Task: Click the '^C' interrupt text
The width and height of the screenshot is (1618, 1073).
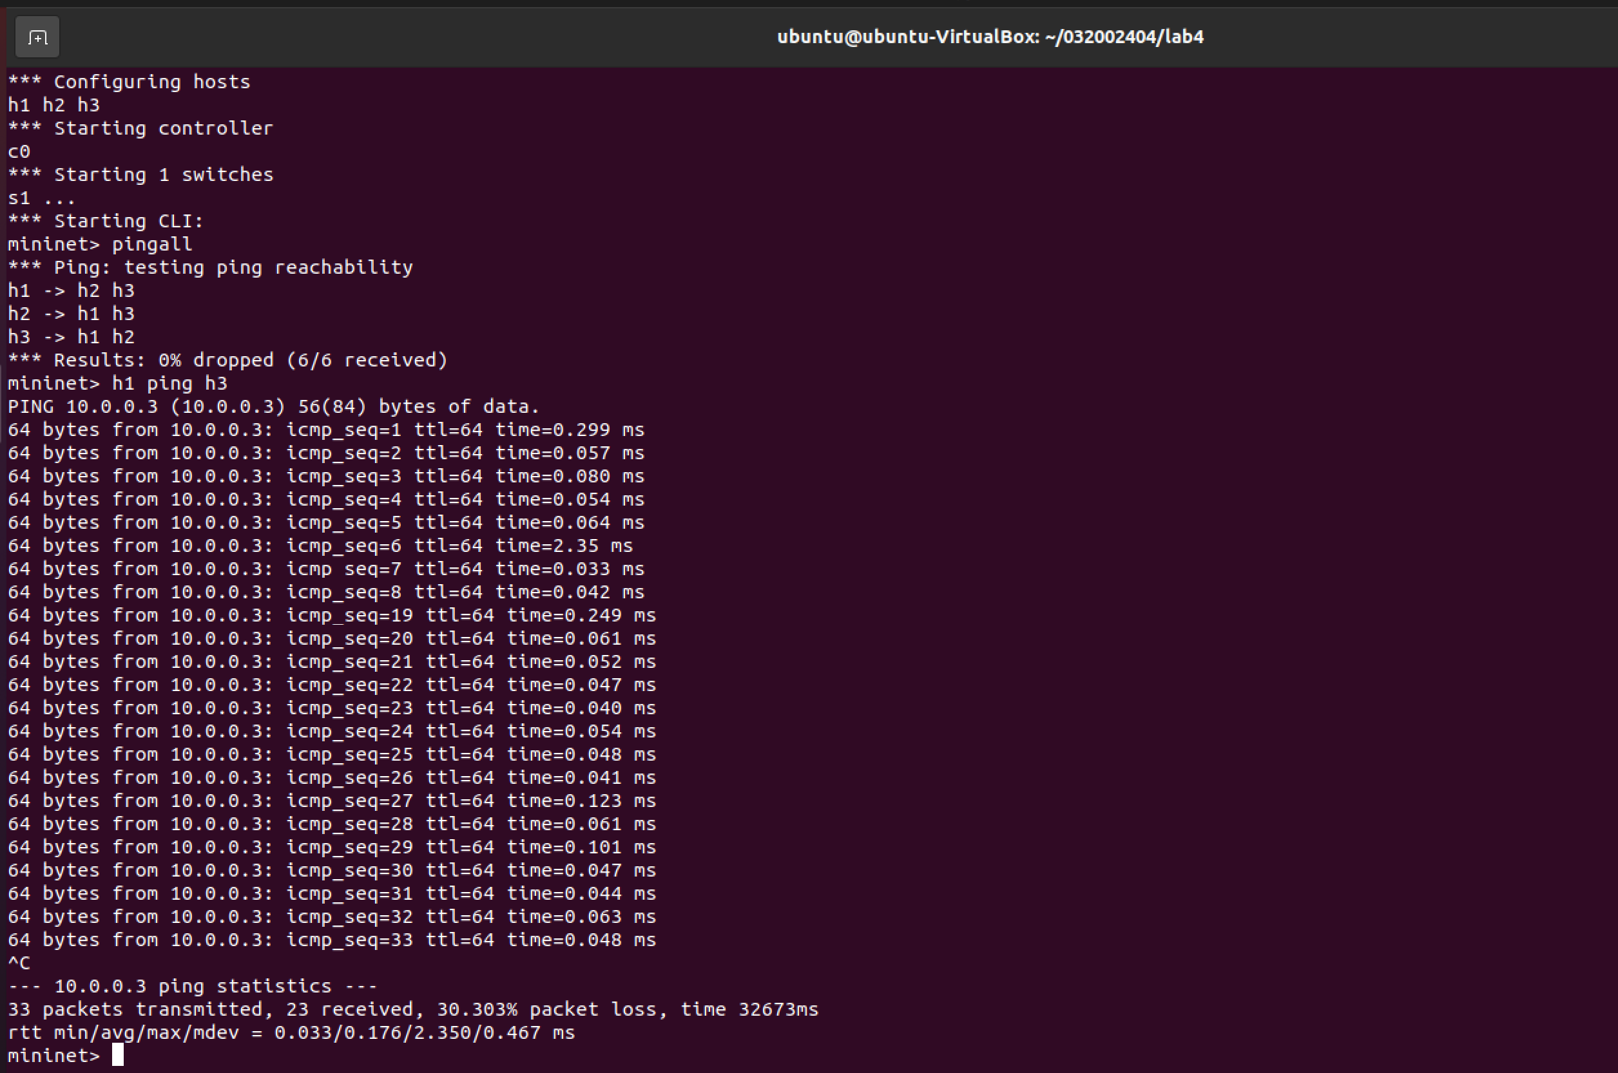Action: pyautogui.click(x=19, y=963)
